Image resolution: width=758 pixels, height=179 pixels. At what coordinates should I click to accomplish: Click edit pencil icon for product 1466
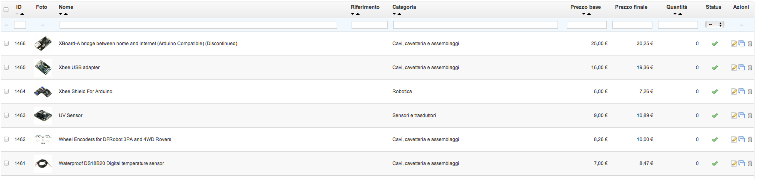coord(734,44)
